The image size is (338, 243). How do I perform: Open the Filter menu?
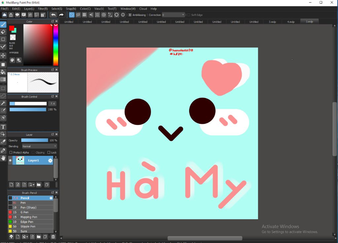click(43, 9)
